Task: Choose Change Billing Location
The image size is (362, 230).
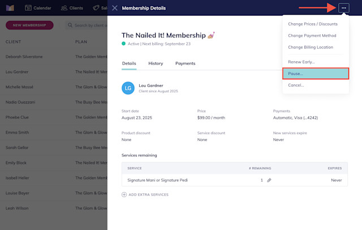Action: coord(311,47)
